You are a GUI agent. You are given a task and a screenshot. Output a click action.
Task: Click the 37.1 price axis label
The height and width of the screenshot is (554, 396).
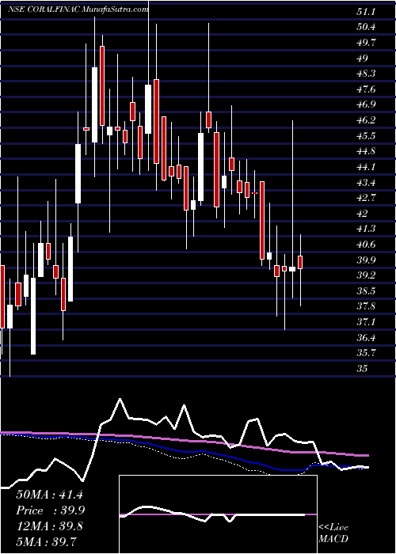coord(366,322)
